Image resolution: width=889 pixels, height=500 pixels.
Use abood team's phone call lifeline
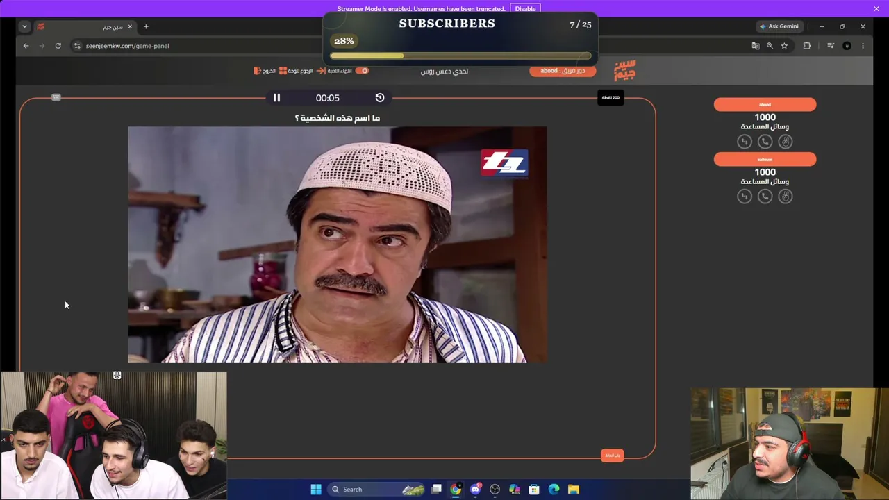pos(765,142)
